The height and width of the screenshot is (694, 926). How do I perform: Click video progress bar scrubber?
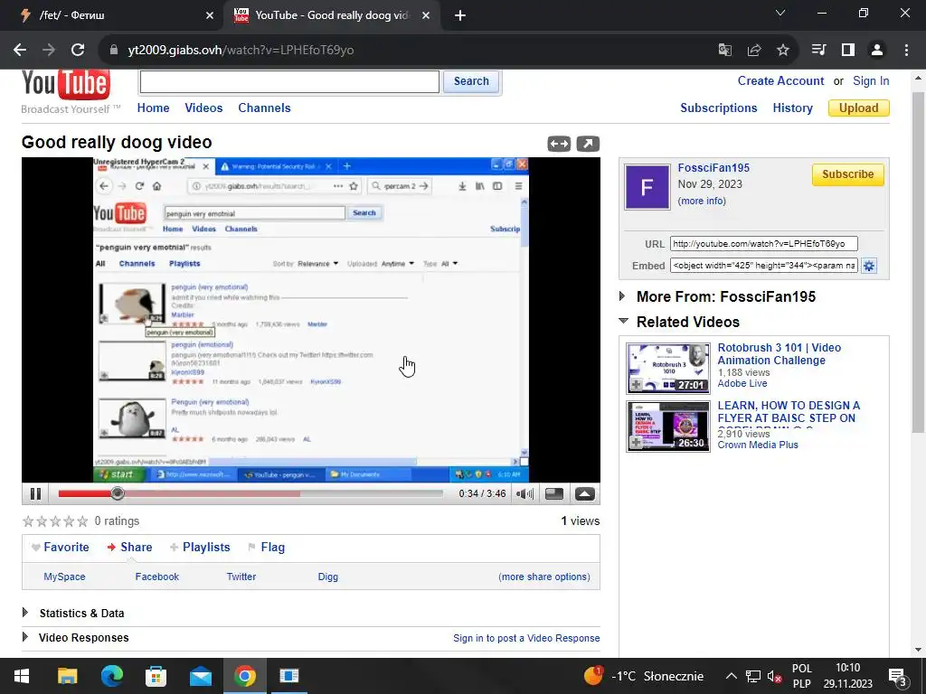118,493
